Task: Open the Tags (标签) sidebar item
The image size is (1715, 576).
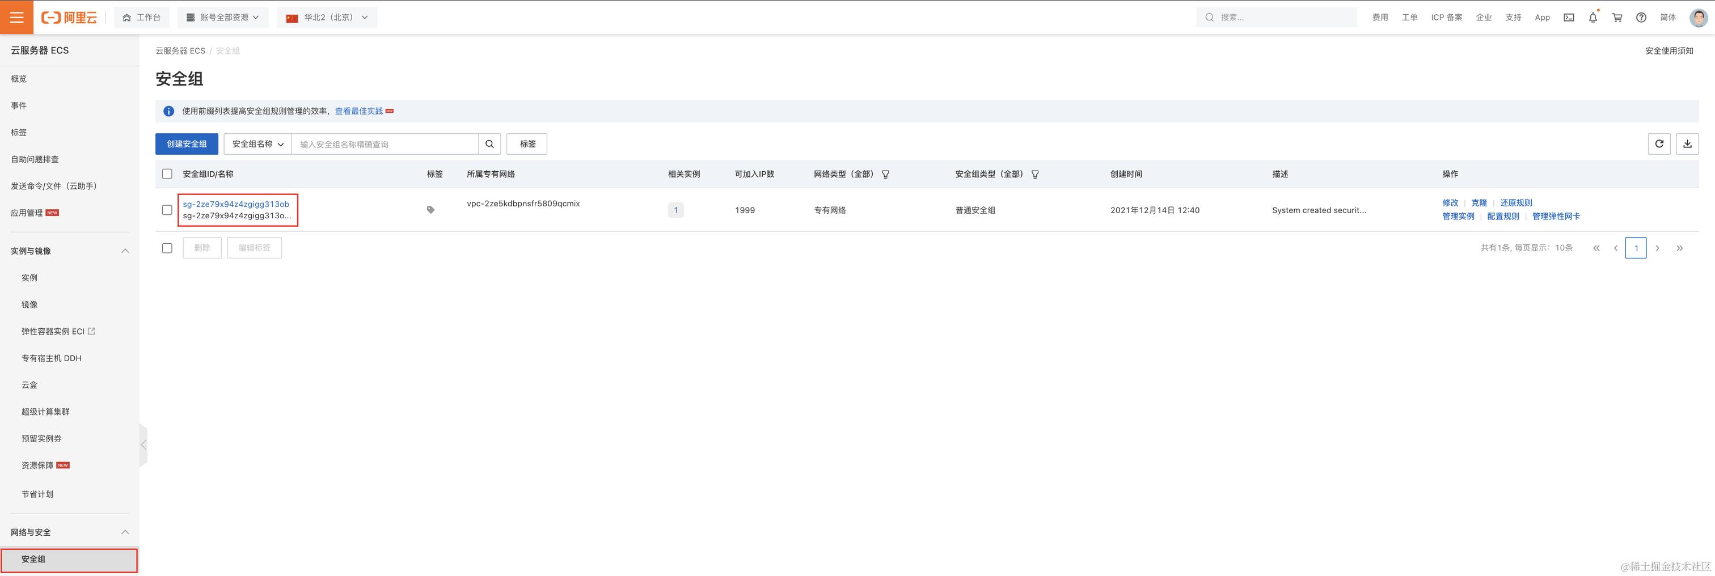Action: pos(19,133)
